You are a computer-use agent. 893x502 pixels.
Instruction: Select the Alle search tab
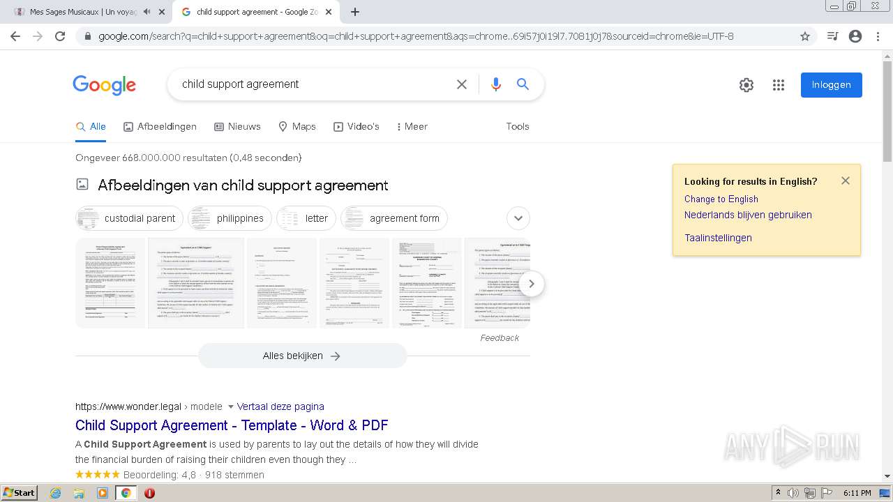91,126
